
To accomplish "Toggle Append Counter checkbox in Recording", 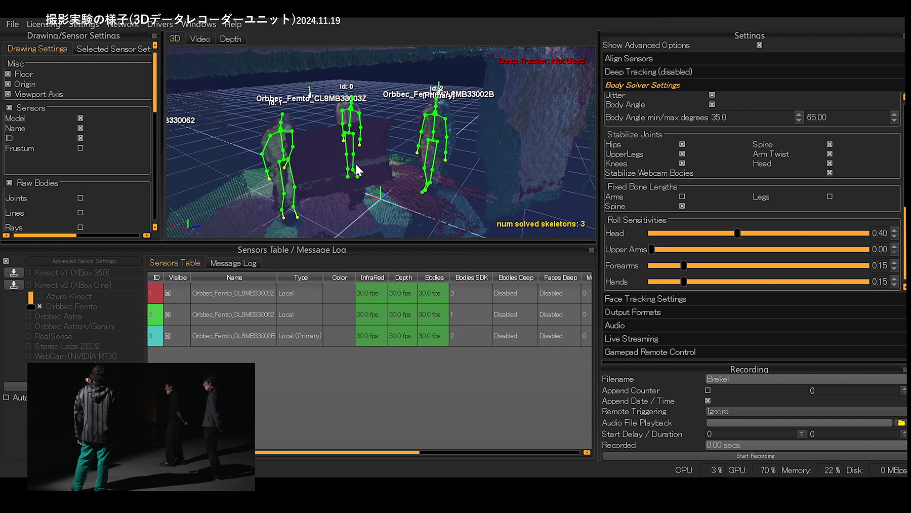I will [x=708, y=390].
